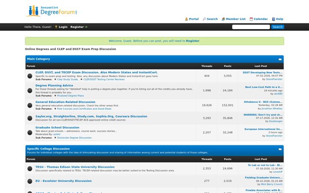Open Jonathan Whatley's profile
The height and width of the screenshot is (193, 309).
[x=272, y=109]
